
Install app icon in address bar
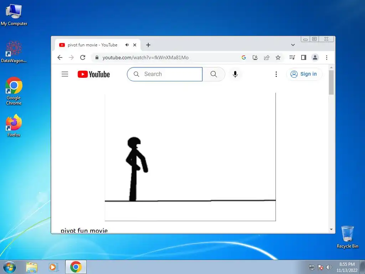255,57
